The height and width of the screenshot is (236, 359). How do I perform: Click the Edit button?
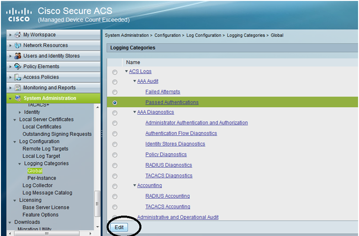(119, 228)
